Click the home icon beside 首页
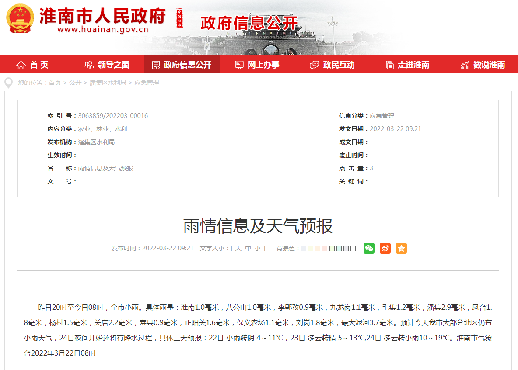This screenshot has height=370, width=518. click(x=20, y=64)
